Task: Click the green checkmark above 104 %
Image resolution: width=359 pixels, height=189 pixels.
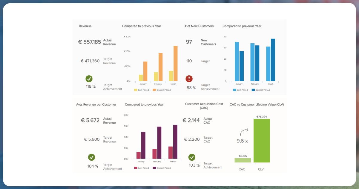Action: click(x=92, y=157)
